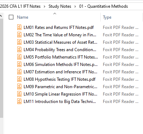Open the chevron dropdown after Study Notes

click(x=75, y=6)
